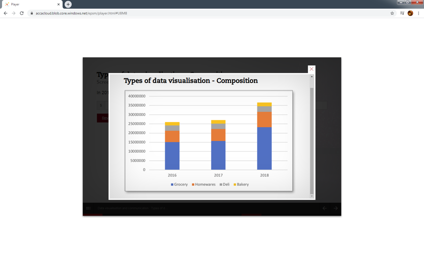The image size is (424, 255).
Task: Open a new browser tab
Action: click(68, 4)
